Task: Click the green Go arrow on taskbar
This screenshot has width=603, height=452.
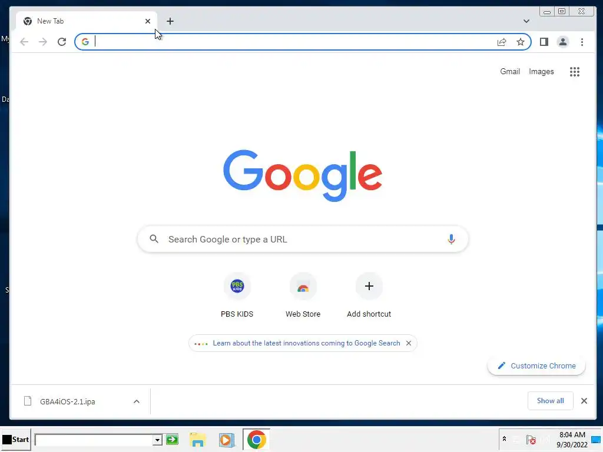Action: tap(173, 439)
